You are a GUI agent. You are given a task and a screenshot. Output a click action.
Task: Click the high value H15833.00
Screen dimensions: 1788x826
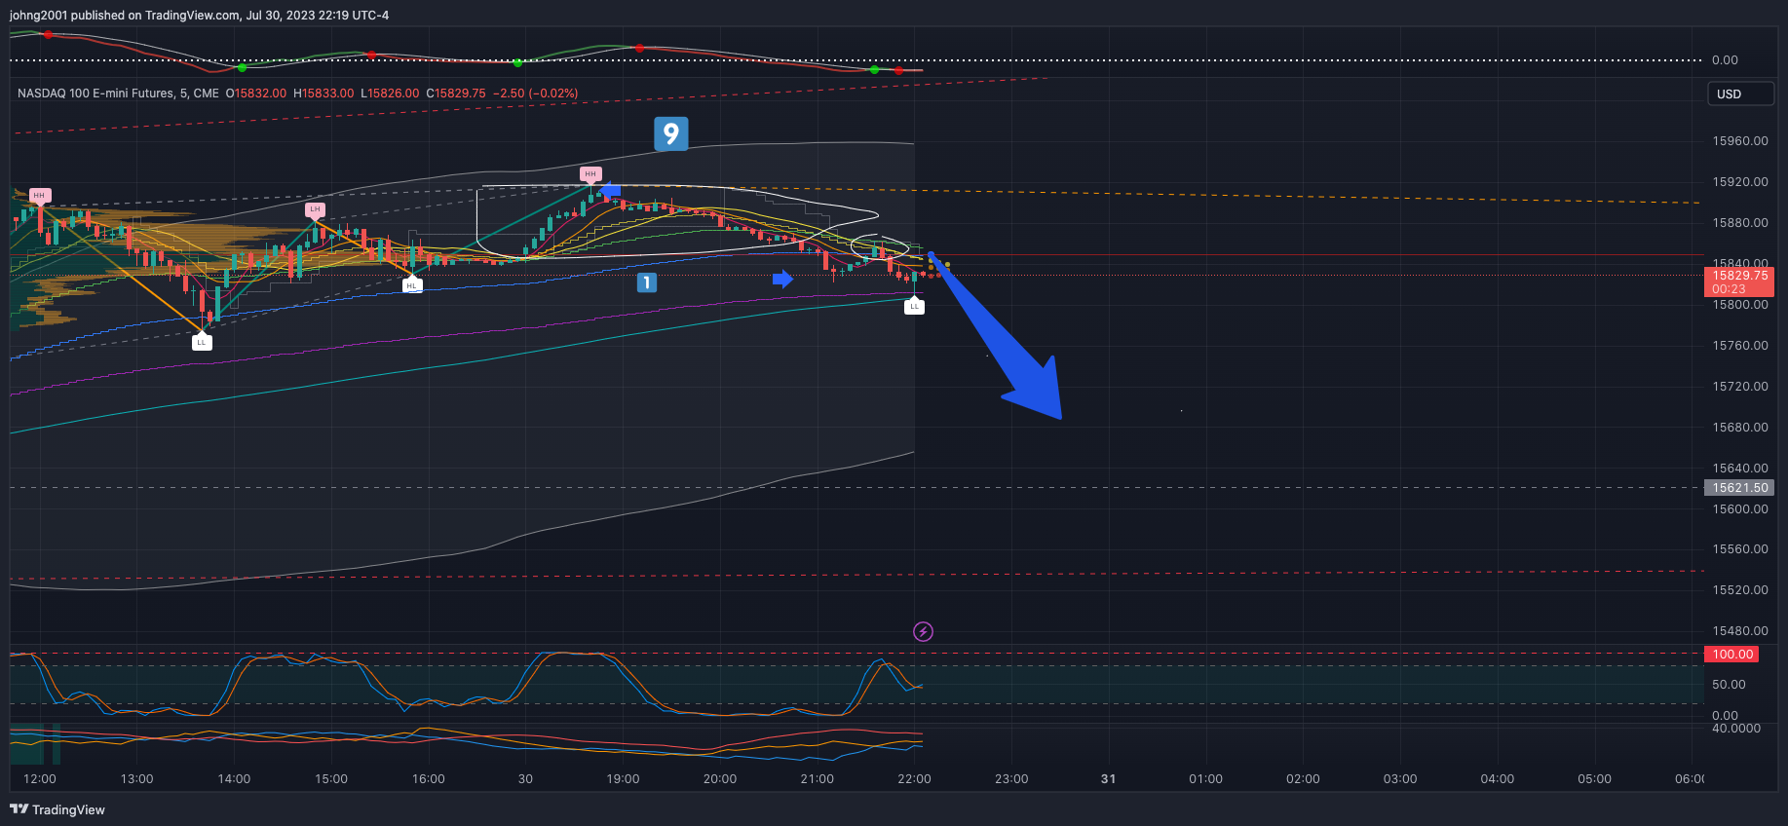(323, 94)
